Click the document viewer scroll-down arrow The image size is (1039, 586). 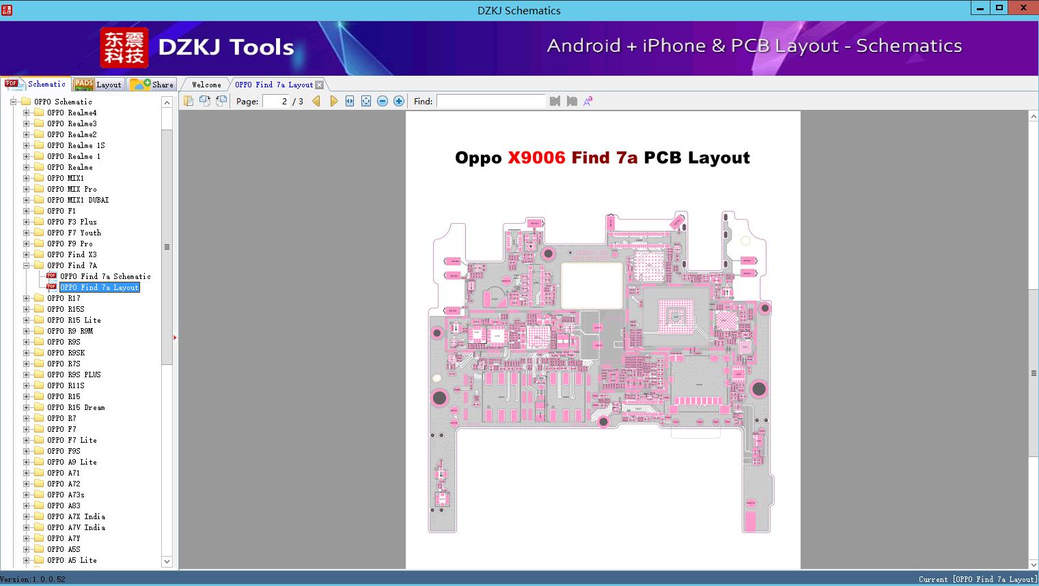coord(1034,563)
